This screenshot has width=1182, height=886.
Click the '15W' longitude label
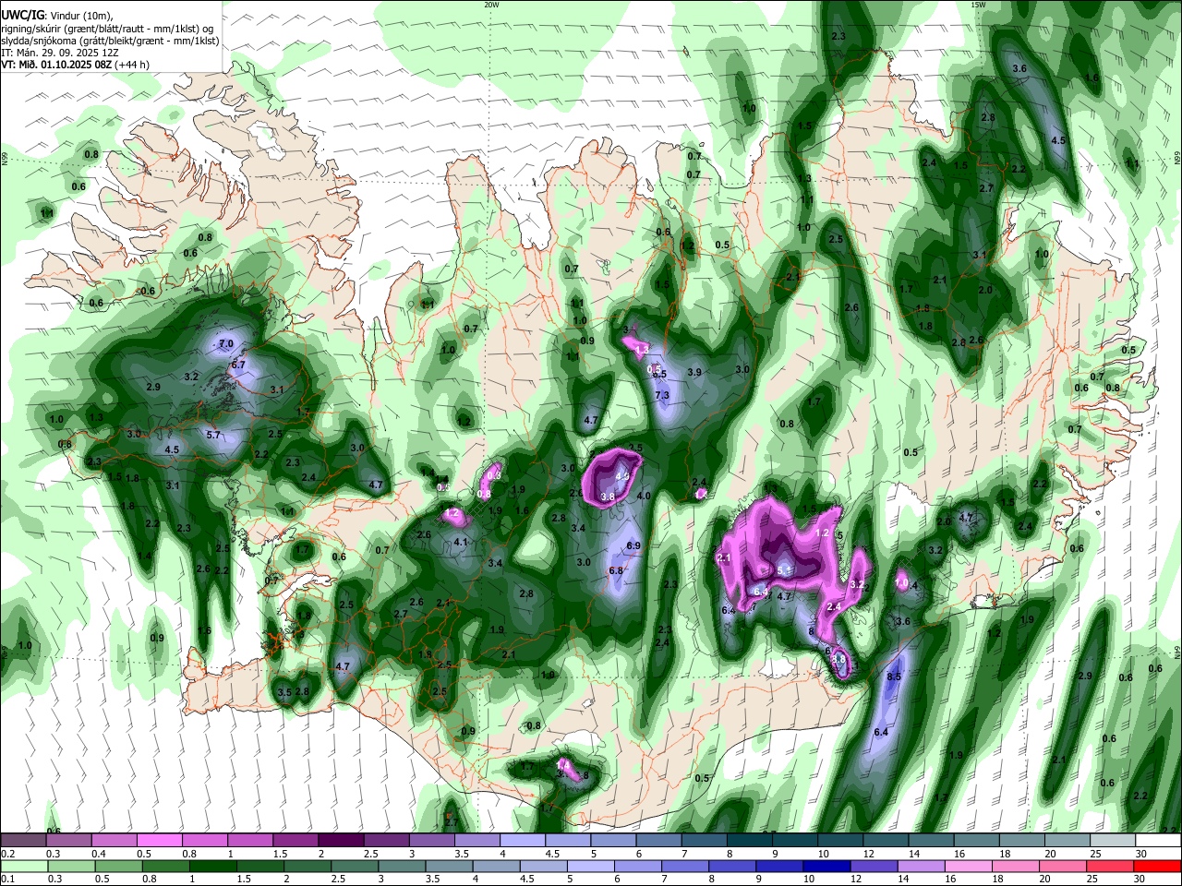point(978,5)
